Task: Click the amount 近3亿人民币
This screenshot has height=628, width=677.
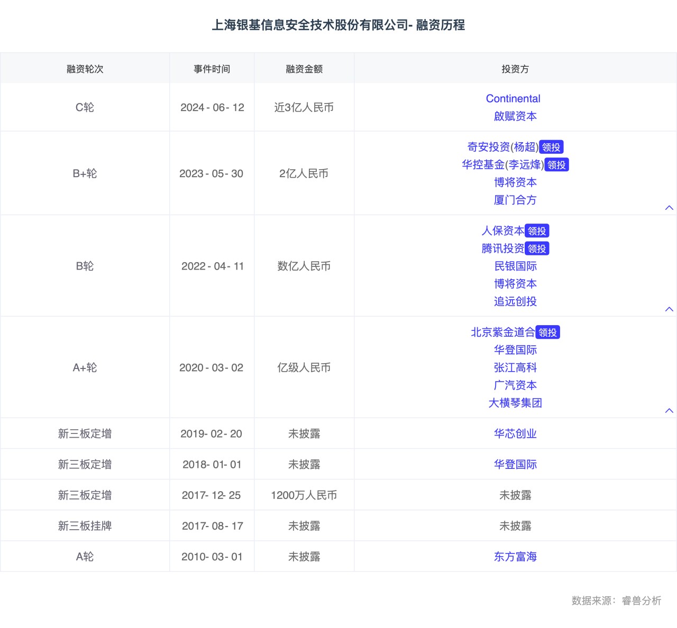Action: (304, 107)
